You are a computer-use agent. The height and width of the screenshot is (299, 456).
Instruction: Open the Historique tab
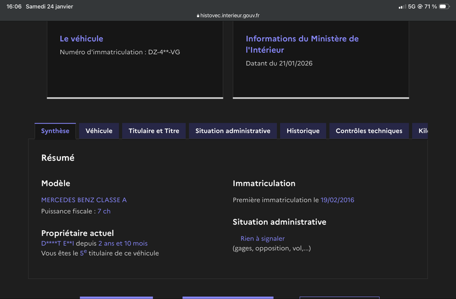(303, 131)
